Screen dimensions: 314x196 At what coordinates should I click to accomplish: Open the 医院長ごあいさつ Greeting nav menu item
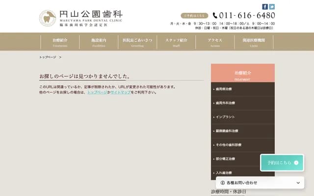[137, 42]
